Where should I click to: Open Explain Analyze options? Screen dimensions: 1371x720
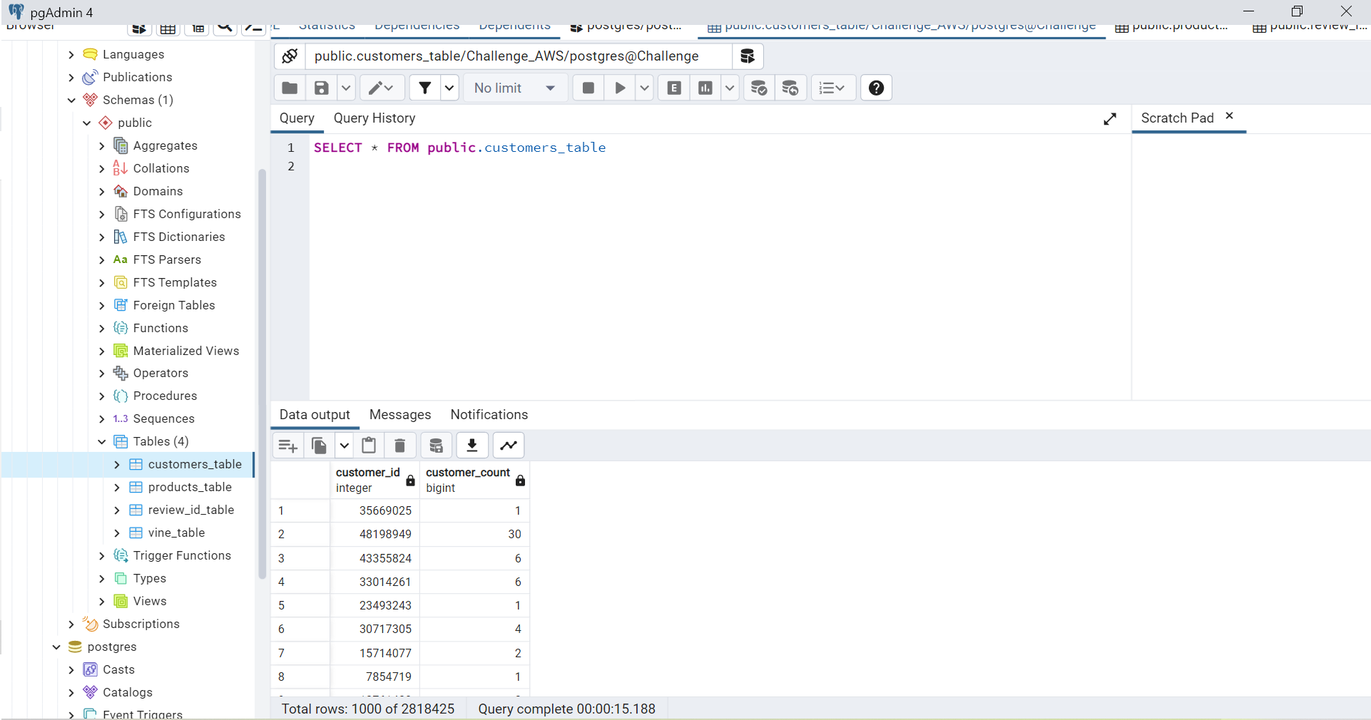[x=729, y=88]
